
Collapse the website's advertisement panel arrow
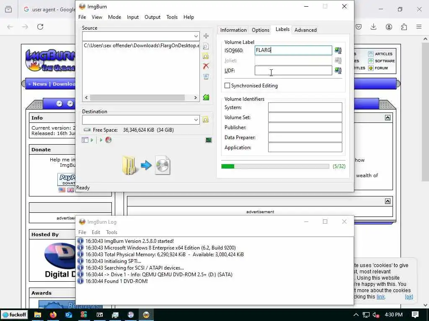[388, 201]
